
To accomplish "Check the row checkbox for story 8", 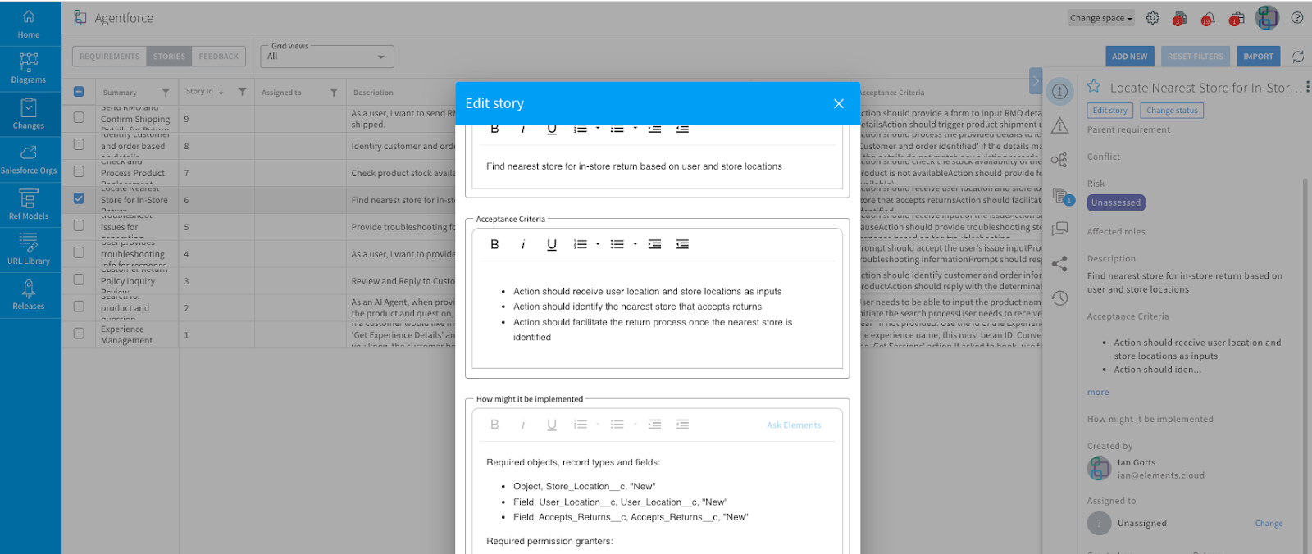I will (79, 144).
